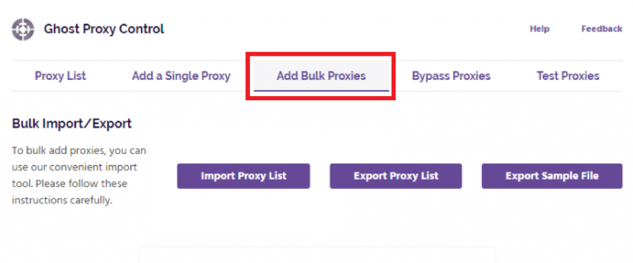The height and width of the screenshot is (263, 633).
Task: Open the Feedback link
Action: [601, 29]
